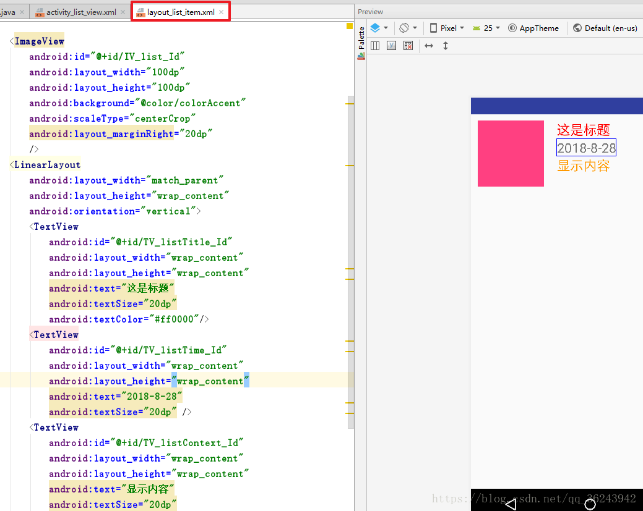The height and width of the screenshot is (511, 643).
Task: Toggle baseline alignment icon
Action: [391, 46]
